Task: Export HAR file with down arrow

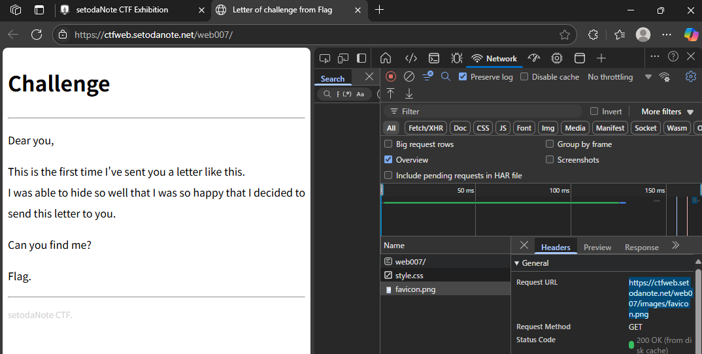Action: 409,93
